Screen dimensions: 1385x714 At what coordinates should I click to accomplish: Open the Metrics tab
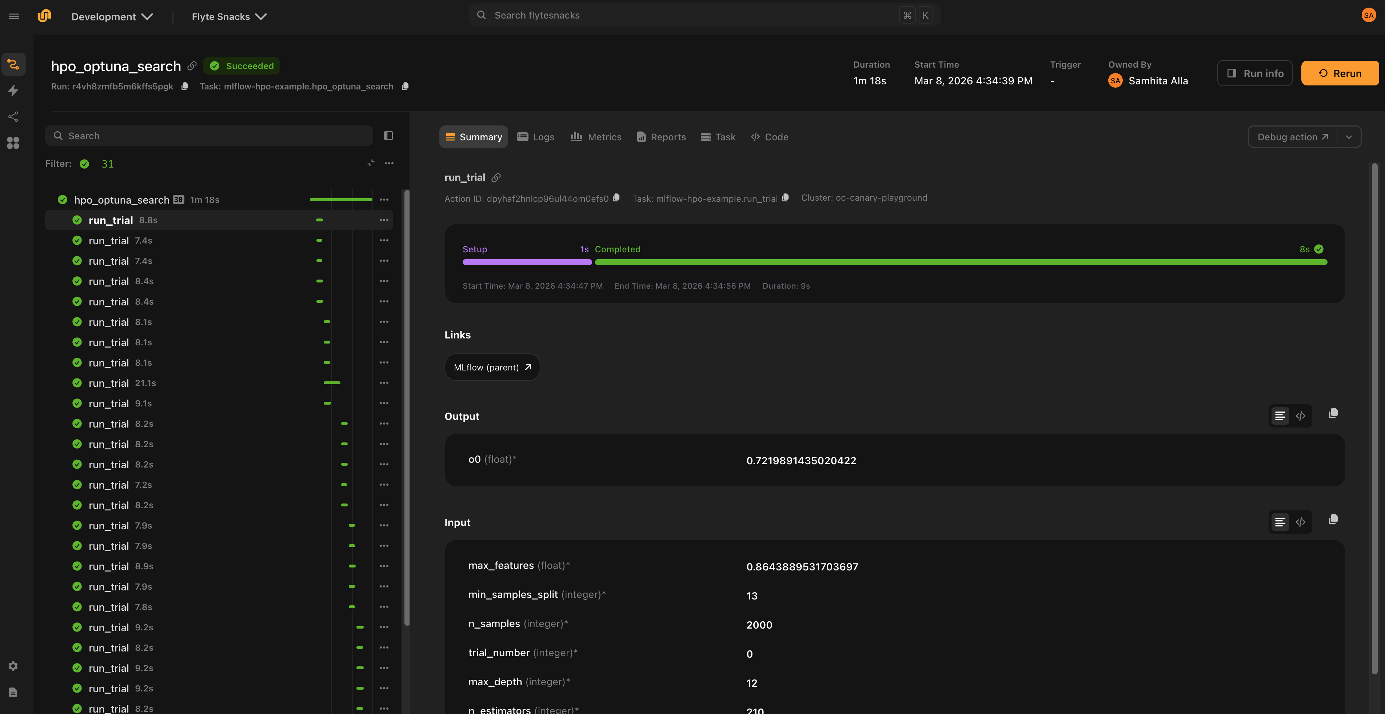click(x=596, y=137)
